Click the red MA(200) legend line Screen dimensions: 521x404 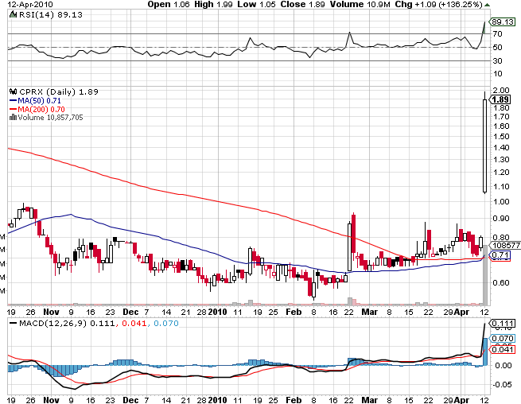pos(13,109)
